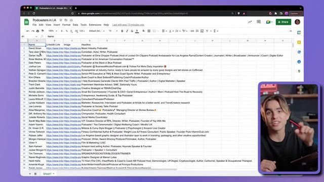Toggle italic formatting
Image resolution: width=324 pixels, height=182 pixels.
pyautogui.click(x=127, y=31)
